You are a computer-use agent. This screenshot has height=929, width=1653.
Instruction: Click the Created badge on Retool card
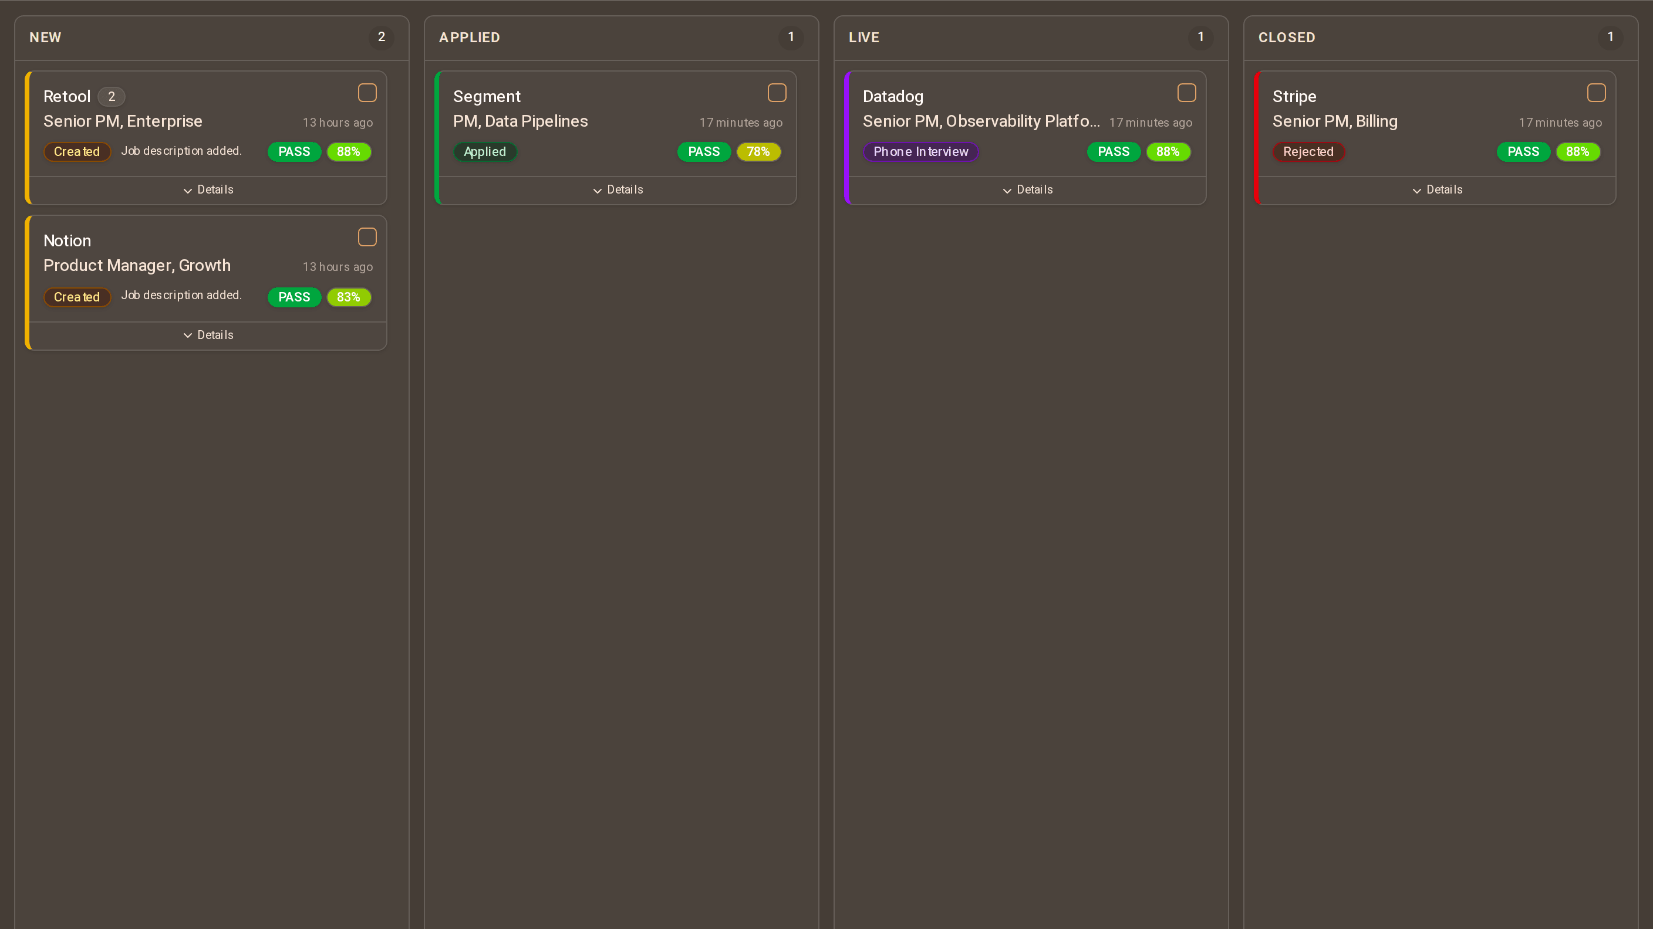point(77,152)
